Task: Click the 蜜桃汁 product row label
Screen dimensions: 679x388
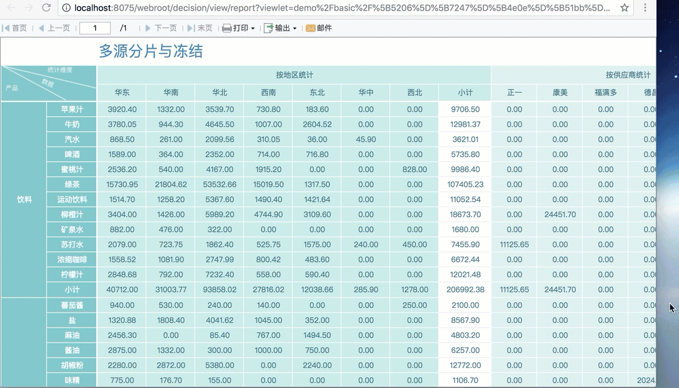Action: click(72, 170)
